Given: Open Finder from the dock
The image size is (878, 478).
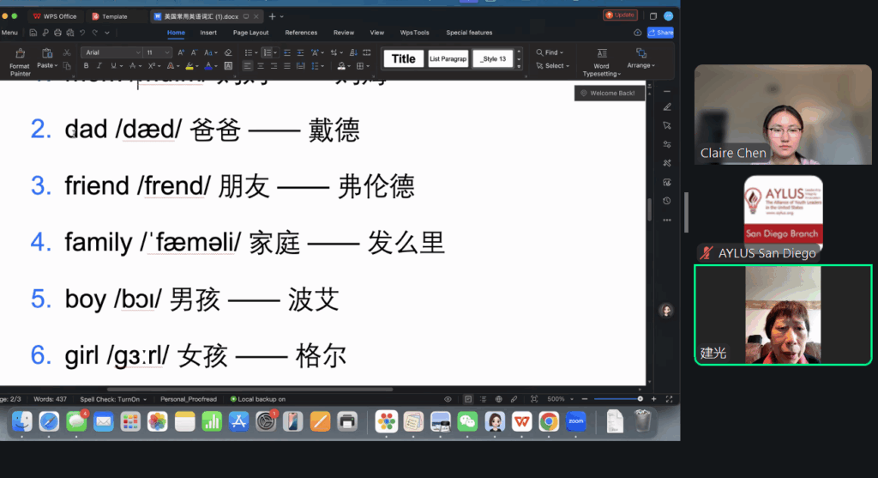Looking at the screenshot, I should point(22,421).
